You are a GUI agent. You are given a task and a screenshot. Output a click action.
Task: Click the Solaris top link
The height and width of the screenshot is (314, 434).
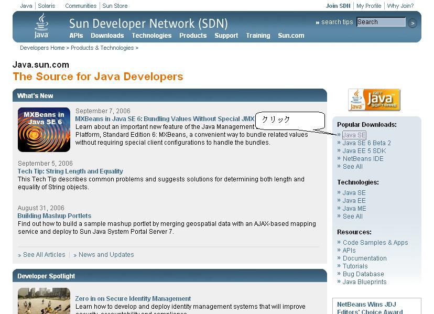click(47, 6)
